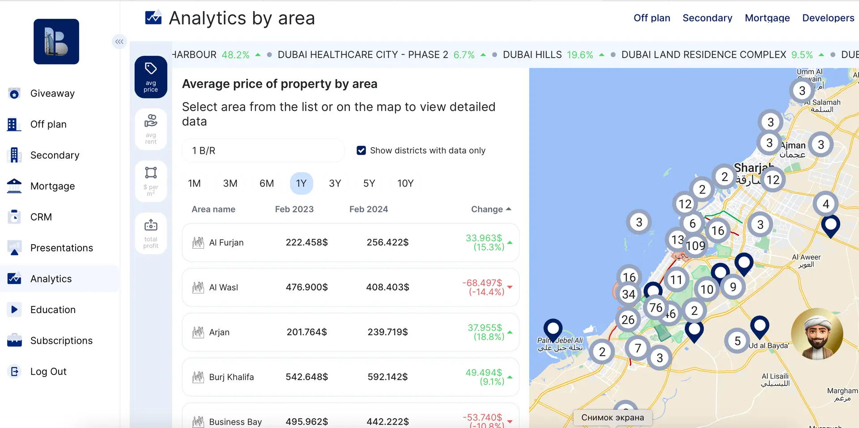
Task: Click the company logo in sidebar
Action: click(56, 42)
